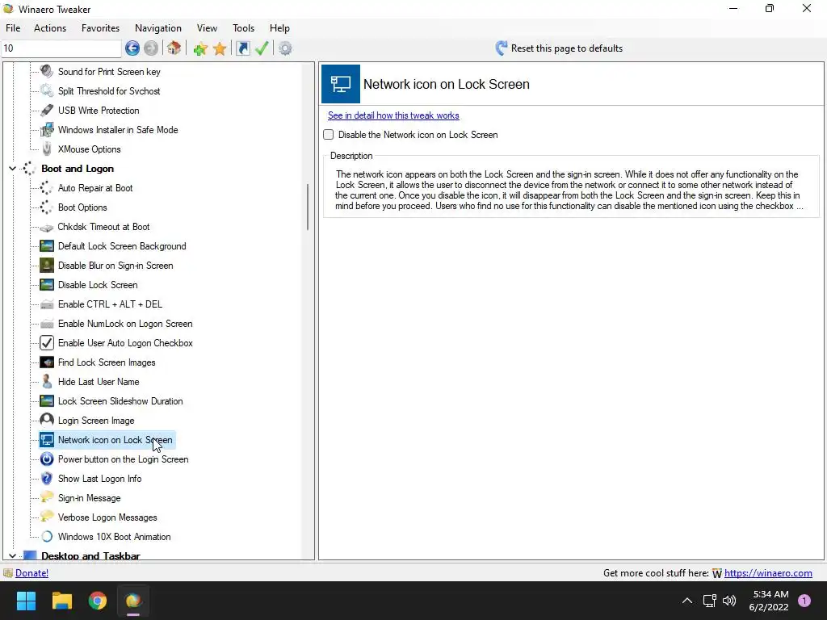Click the green checkmark toolbar icon

(x=262, y=48)
